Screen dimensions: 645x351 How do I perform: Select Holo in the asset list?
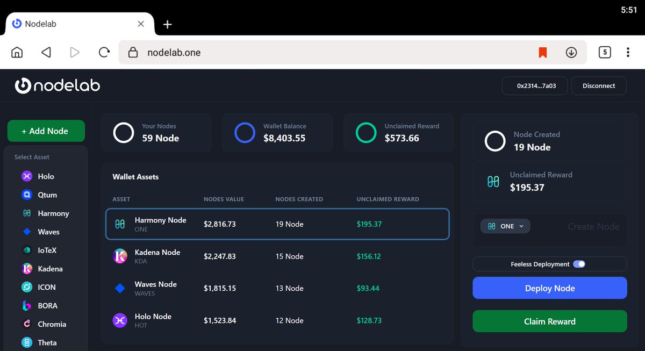[46, 176]
